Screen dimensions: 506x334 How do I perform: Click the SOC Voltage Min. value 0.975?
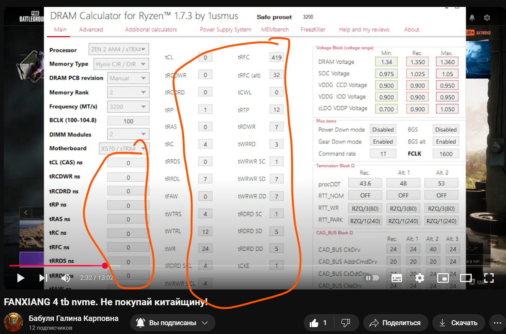tap(386, 74)
